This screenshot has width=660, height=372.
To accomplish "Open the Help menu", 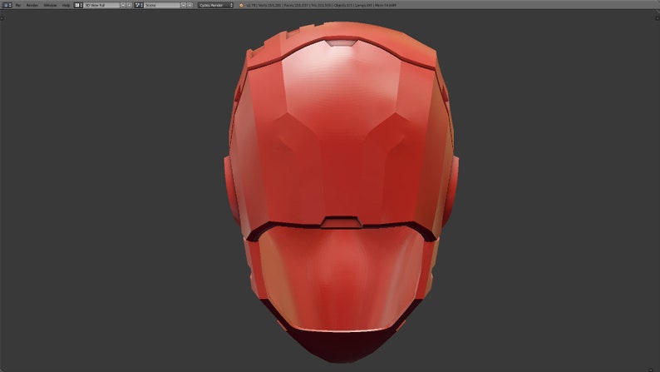I will 66,5.
